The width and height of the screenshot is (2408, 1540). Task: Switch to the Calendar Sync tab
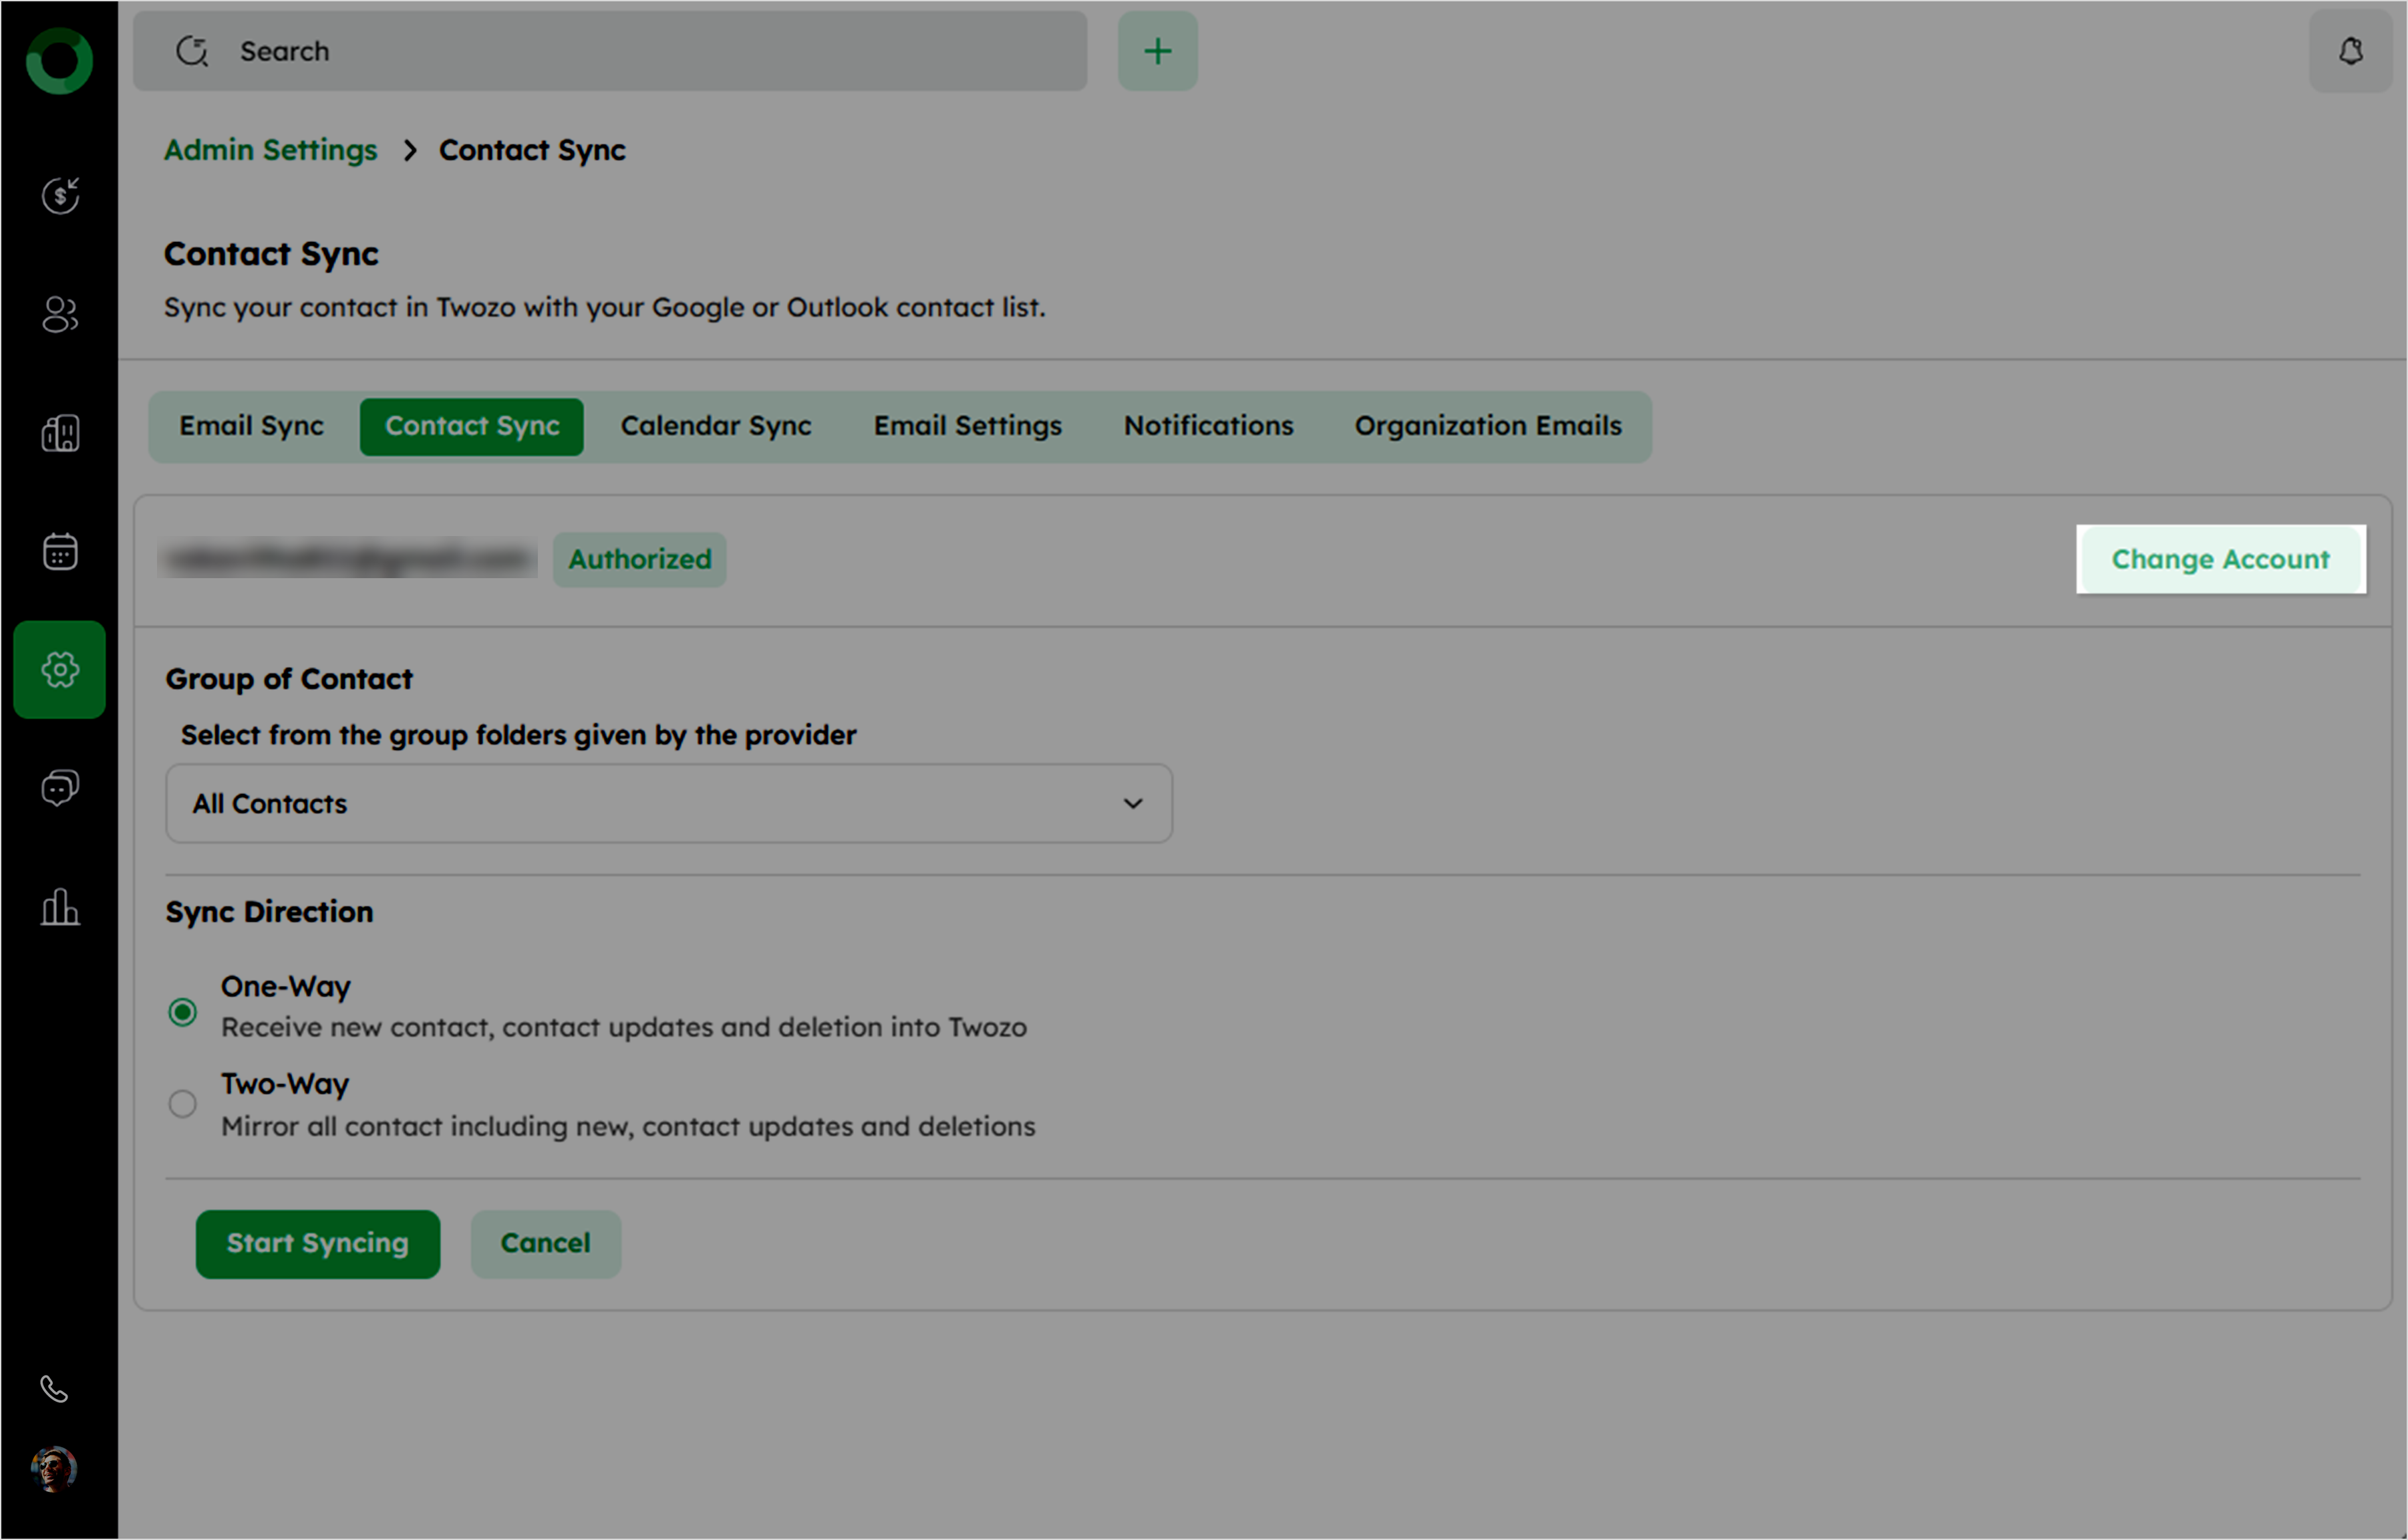tap(715, 426)
